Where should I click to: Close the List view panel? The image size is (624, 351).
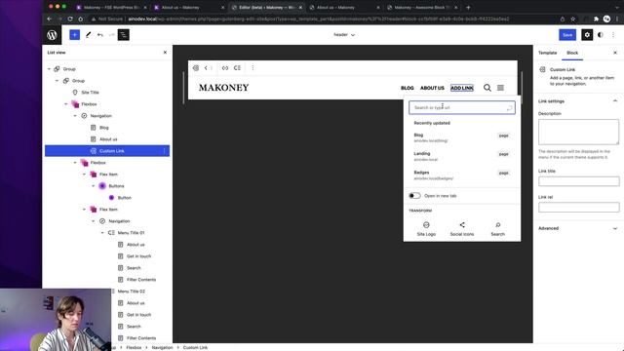tap(165, 53)
